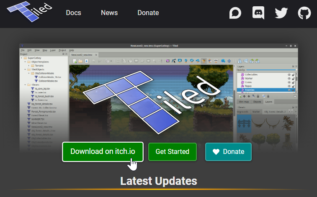Toggle visibility eye of Ropes layer
Image resolution: width=317 pixels, height=197 pixels.
[x=289, y=86]
